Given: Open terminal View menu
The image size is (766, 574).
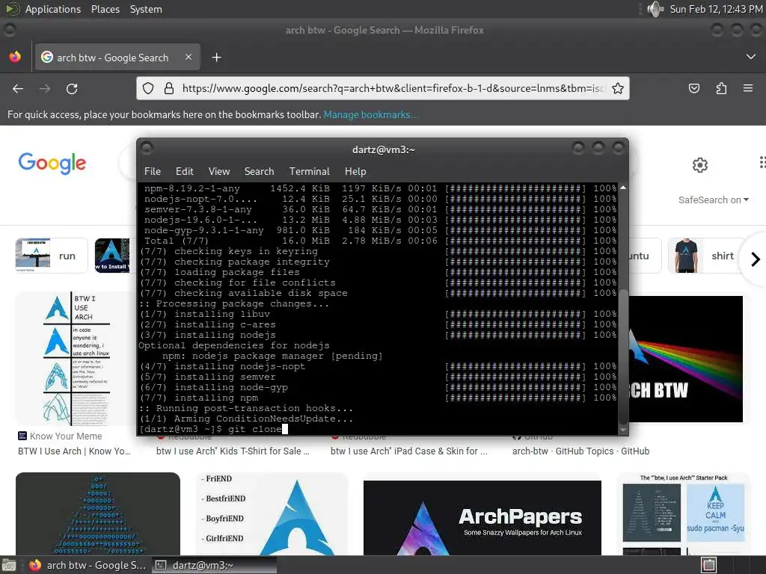Looking at the screenshot, I should point(219,171).
